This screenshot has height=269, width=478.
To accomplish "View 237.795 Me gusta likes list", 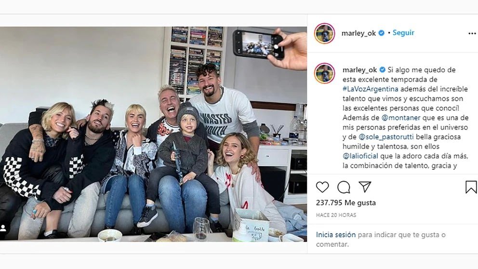I will [x=345, y=203].
